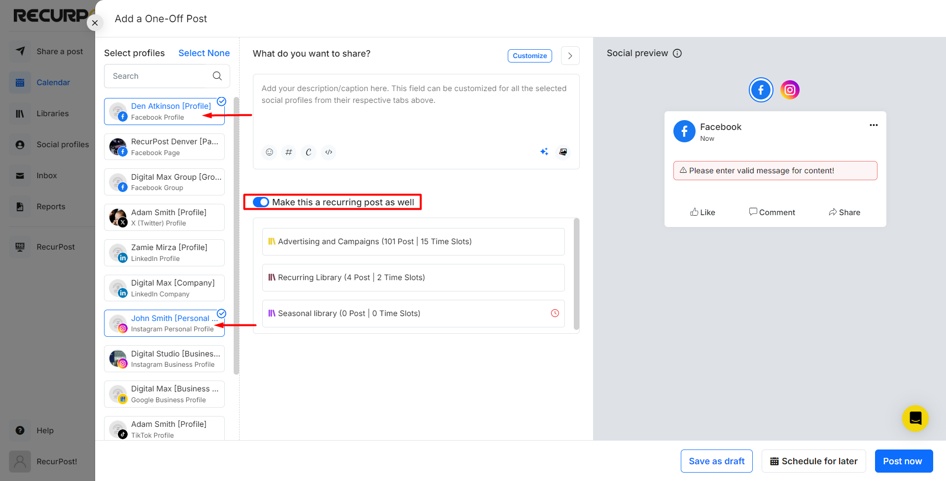Click the code brackets icon

pos(329,152)
